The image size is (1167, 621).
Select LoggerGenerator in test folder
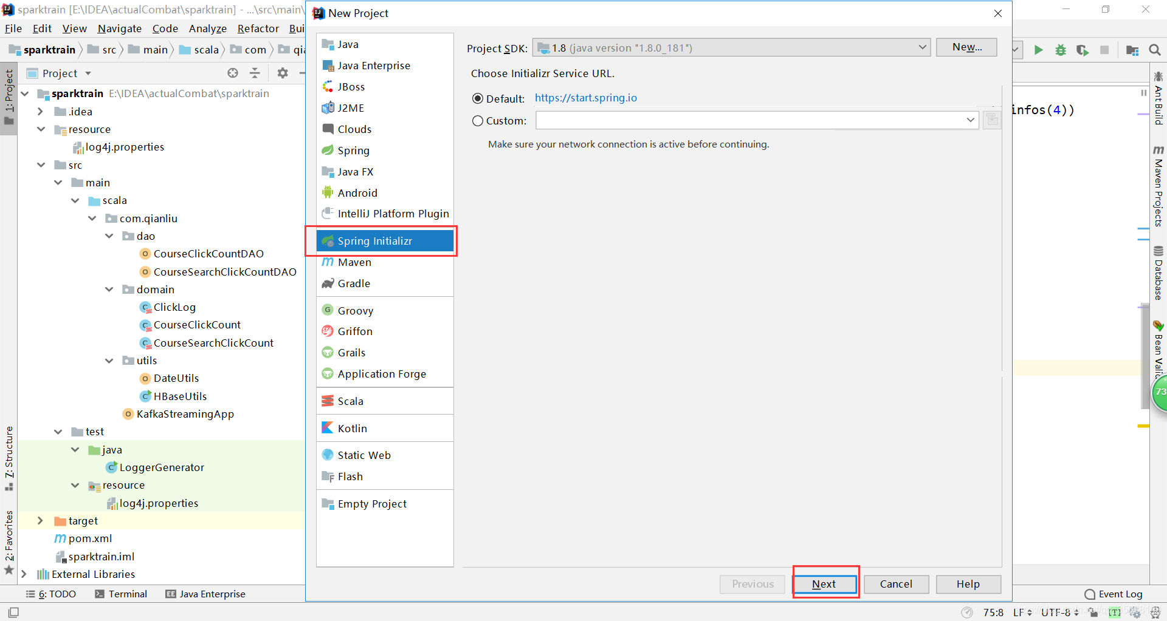coord(162,467)
